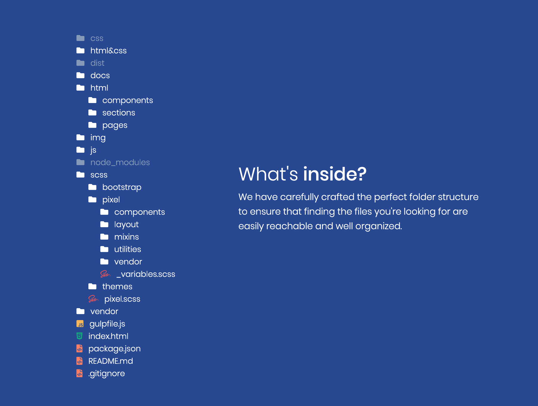Open the themes folder
538x406 pixels.
(117, 286)
